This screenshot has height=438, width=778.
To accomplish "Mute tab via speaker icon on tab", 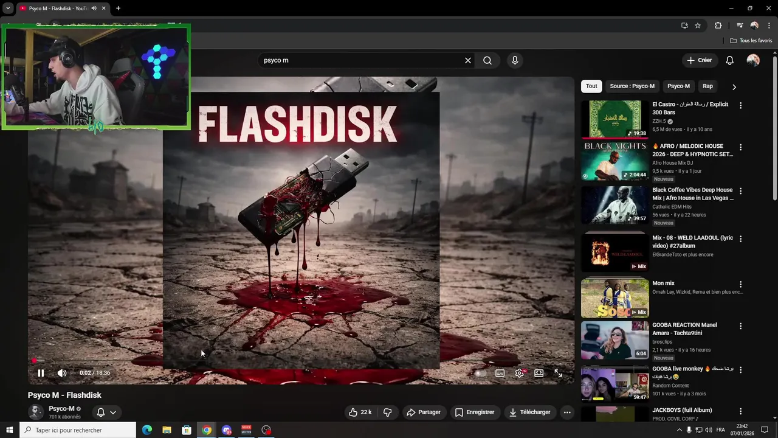I will pyautogui.click(x=94, y=9).
